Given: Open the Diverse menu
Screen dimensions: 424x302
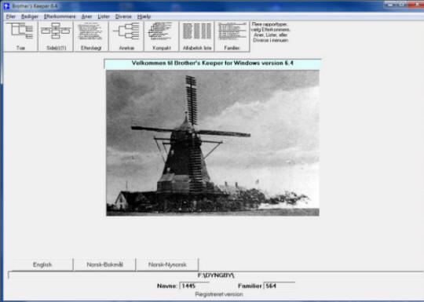Looking at the screenshot, I should point(123,16).
